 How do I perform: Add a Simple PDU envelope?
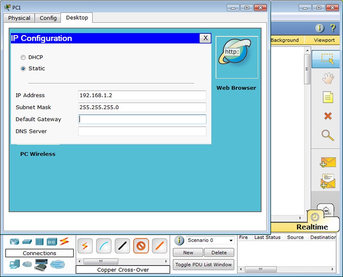[328, 162]
